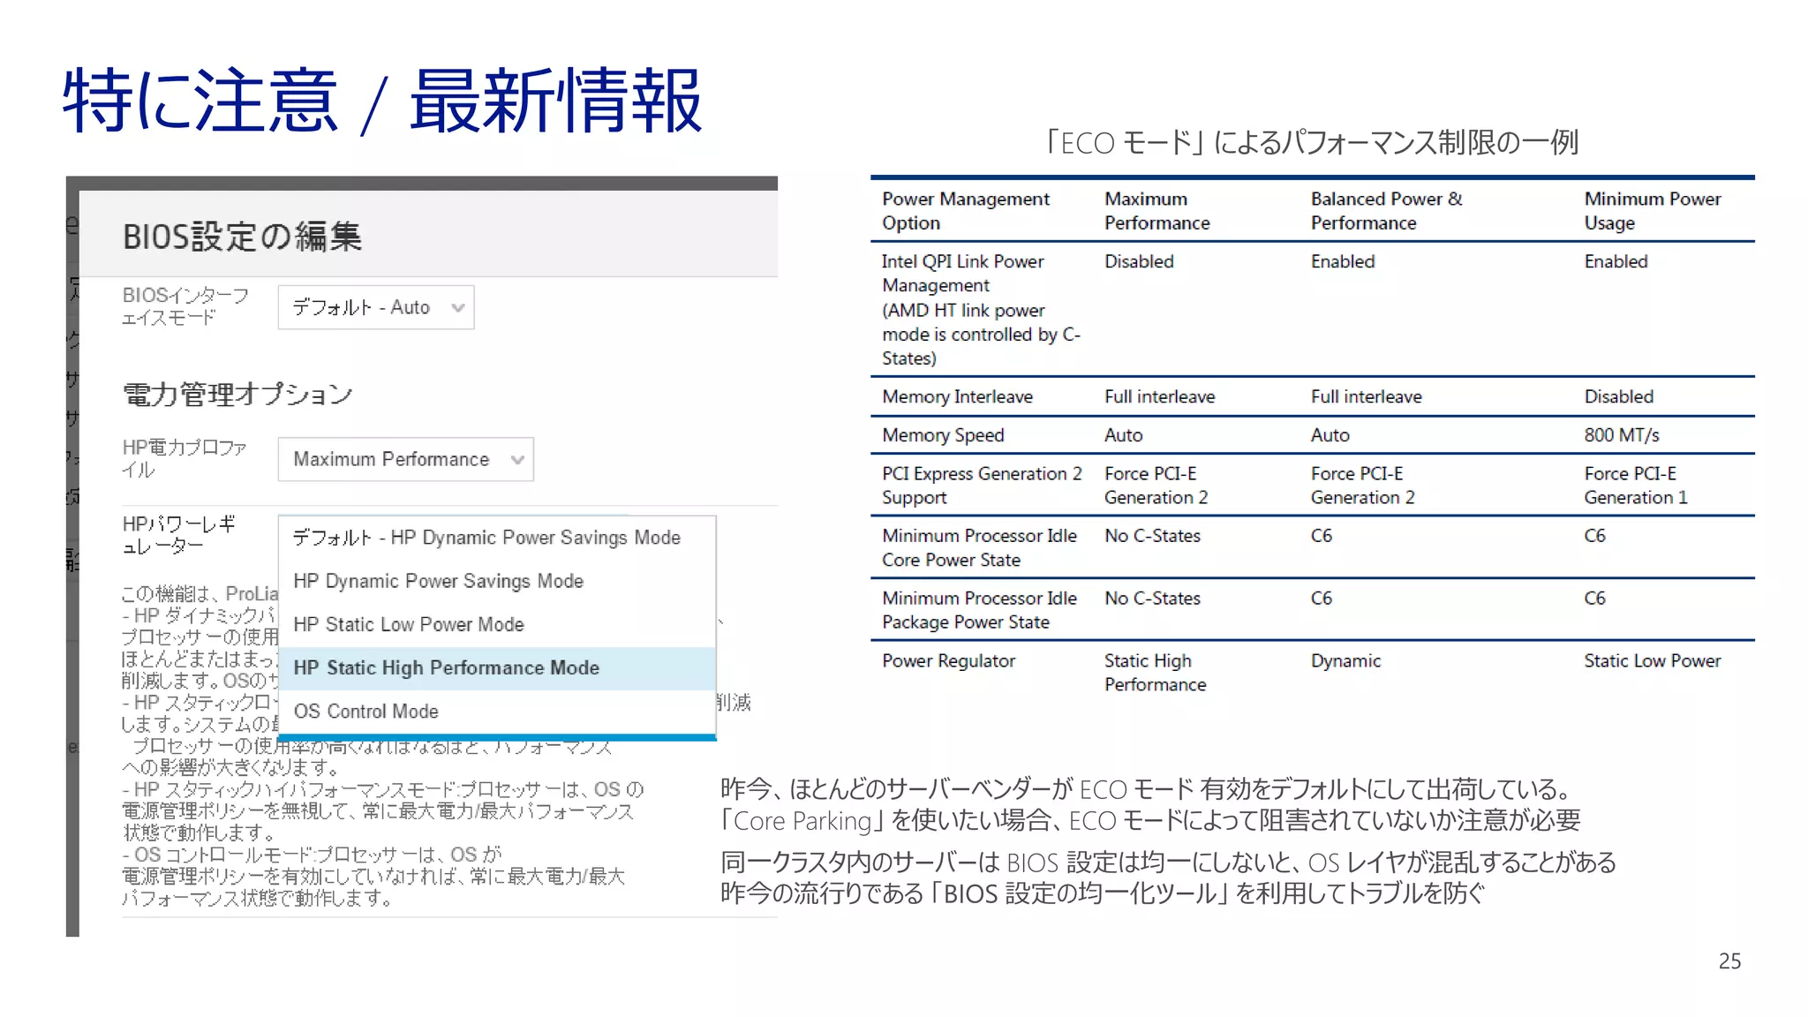Click the Default Auto dropdown chevron
Image resolution: width=1808 pixels, height=1017 pixels.
457,307
